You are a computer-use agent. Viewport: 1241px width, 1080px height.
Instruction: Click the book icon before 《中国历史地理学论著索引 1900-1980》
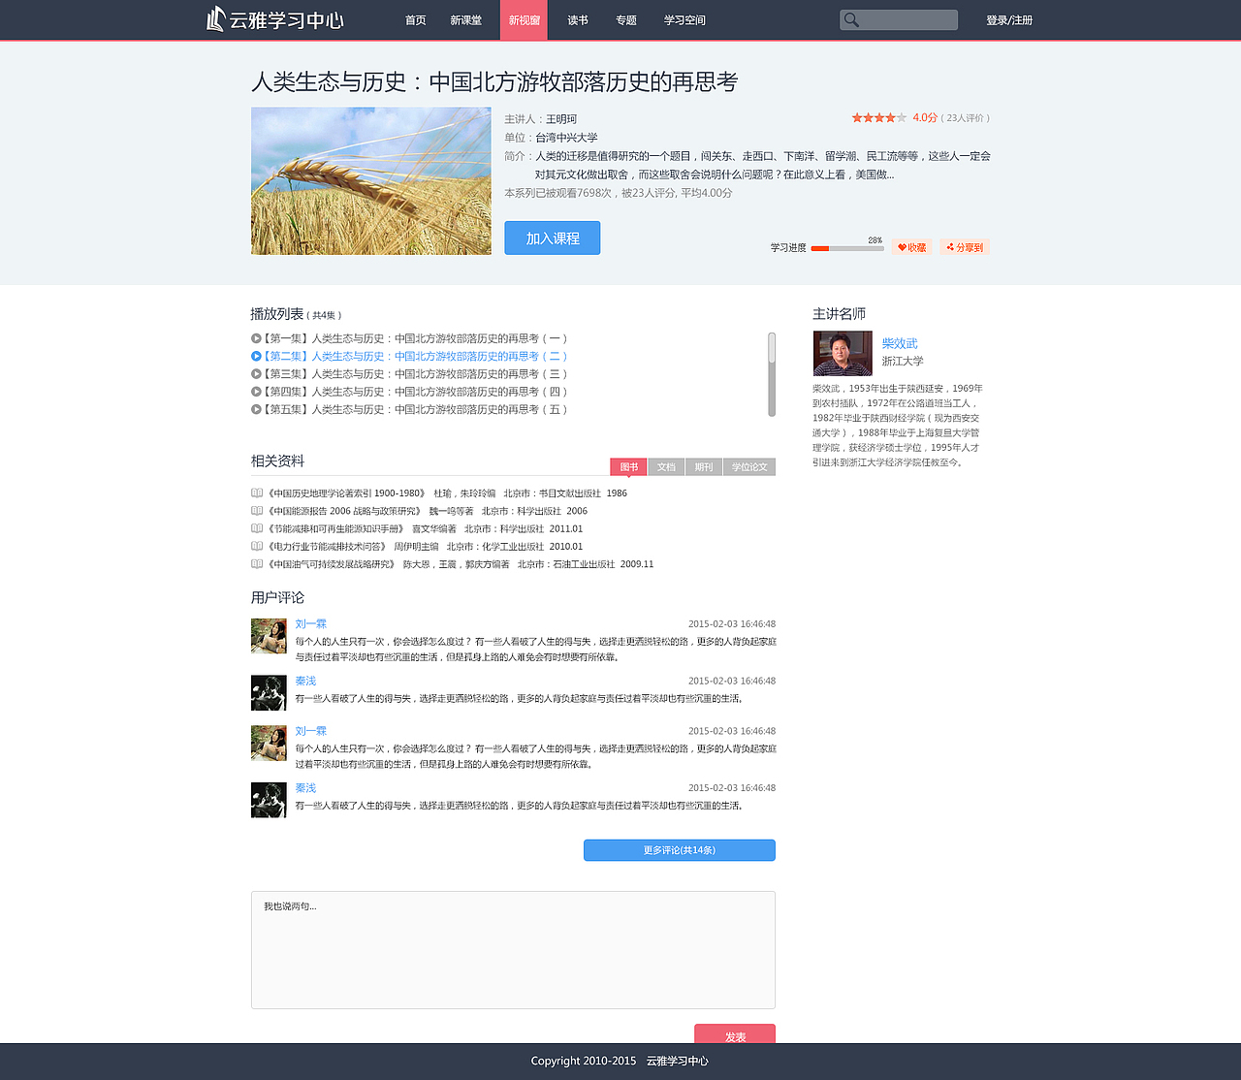255,492
